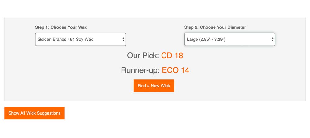Select the ECO 14 runner-up wick text

point(175,70)
